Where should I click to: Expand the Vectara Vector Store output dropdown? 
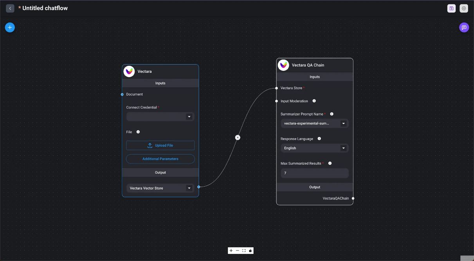point(160,188)
